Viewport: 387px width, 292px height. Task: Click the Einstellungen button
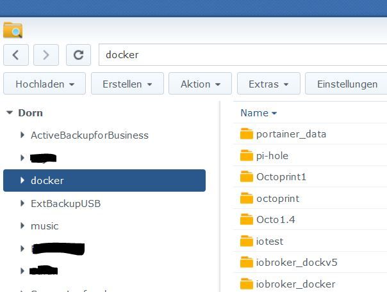point(347,84)
